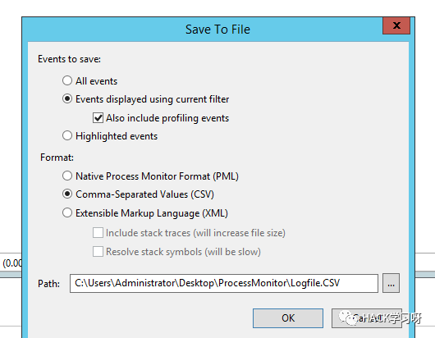
Task: Tick the Include stack traces checkbox
Action: 98,233
